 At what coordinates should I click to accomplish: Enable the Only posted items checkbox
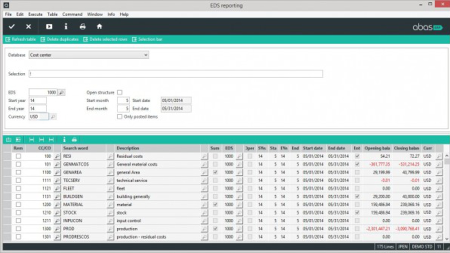tap(119, 116)
